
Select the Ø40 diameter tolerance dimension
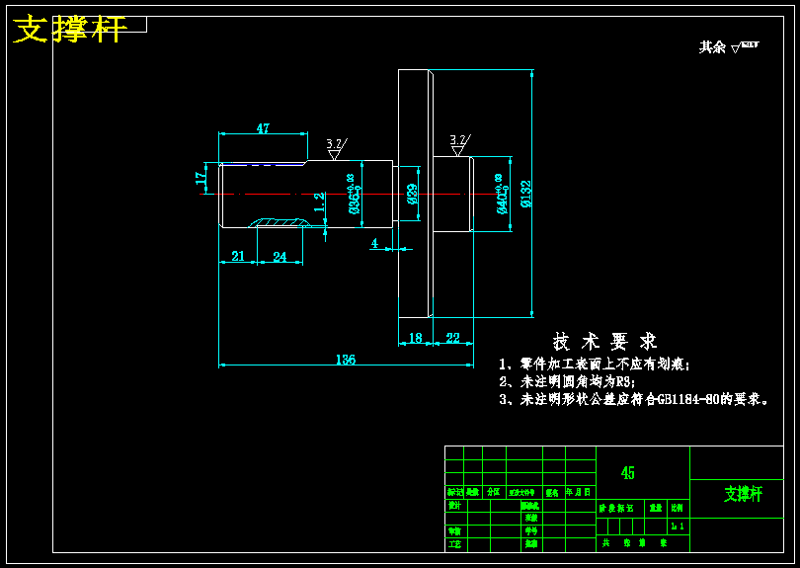[x=502, y=194]
